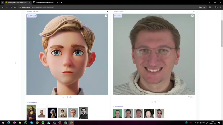Select the Girl with Pearl Earring example

pyautogui.click(x=52, y=113)
